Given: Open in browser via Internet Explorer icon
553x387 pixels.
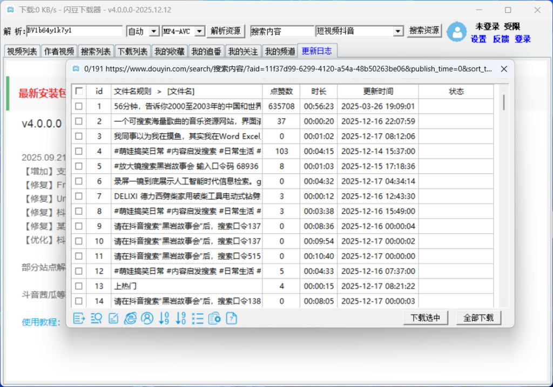Looking at the screenshot, I should pos(130,318).
